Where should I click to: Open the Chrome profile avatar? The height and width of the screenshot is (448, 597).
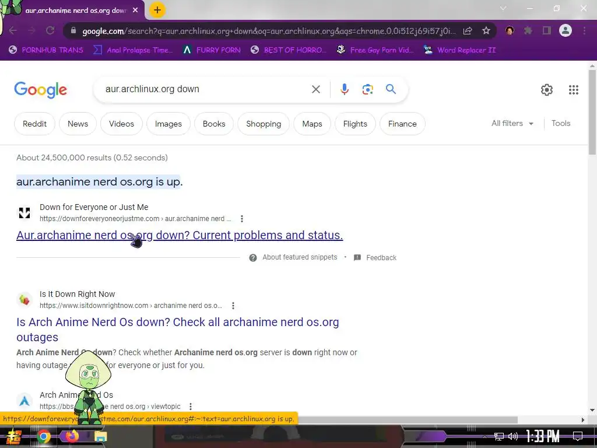[566, 30]
